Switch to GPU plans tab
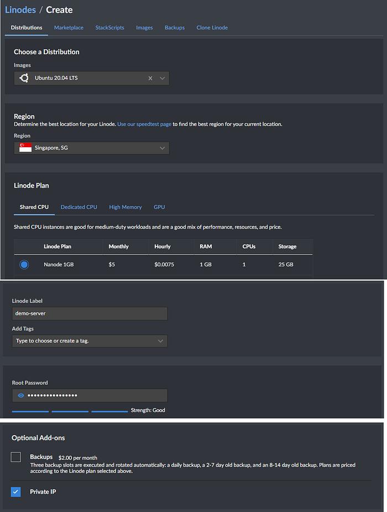 click(x=159, y=207)
